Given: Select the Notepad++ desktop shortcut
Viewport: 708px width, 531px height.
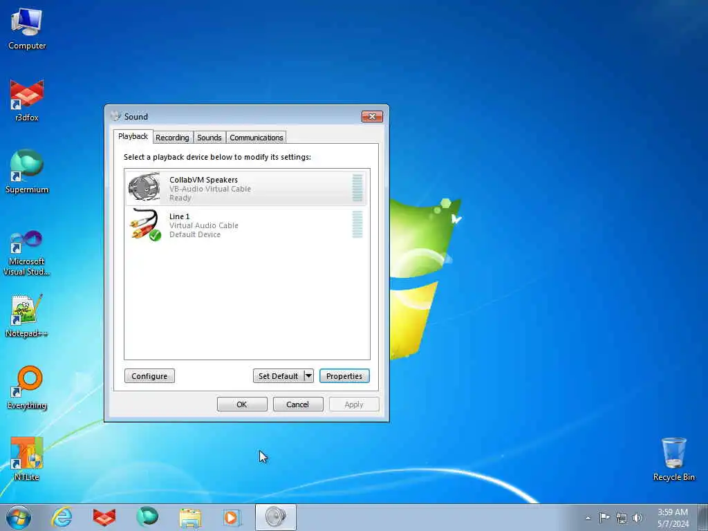Looking at the screenshot, I should tap(27, 315).
